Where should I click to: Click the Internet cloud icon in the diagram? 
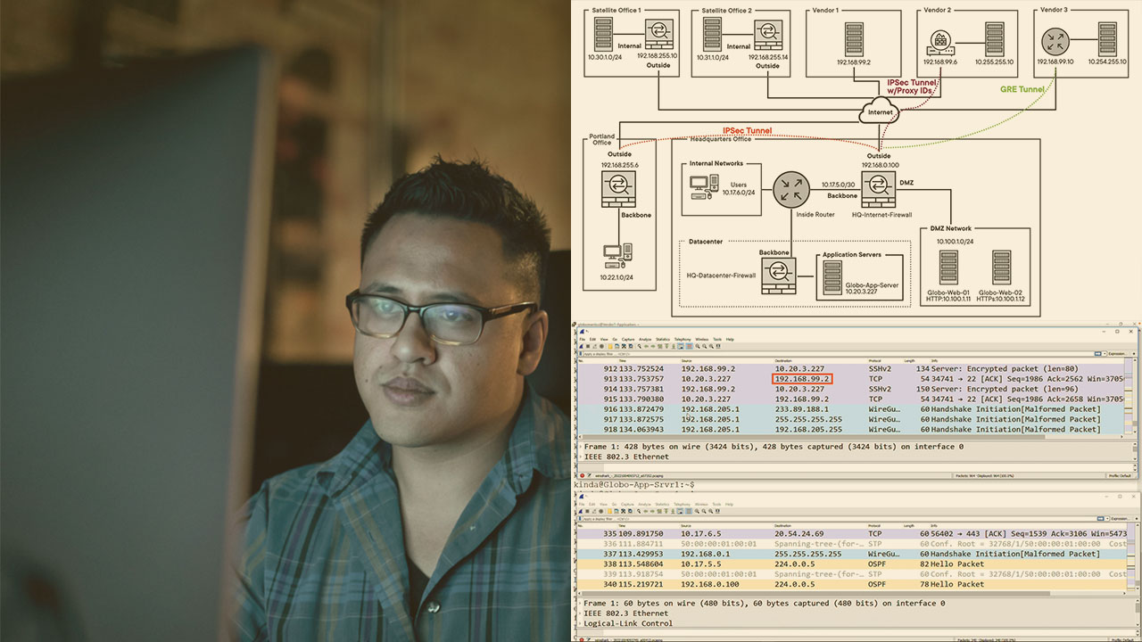tap(878, 113)
